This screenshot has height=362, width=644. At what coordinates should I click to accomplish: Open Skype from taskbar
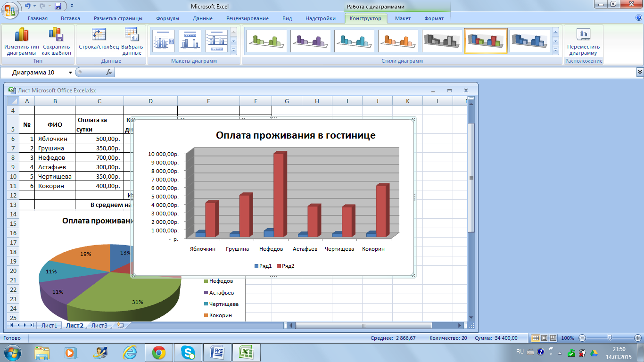(x=188, y=352)
